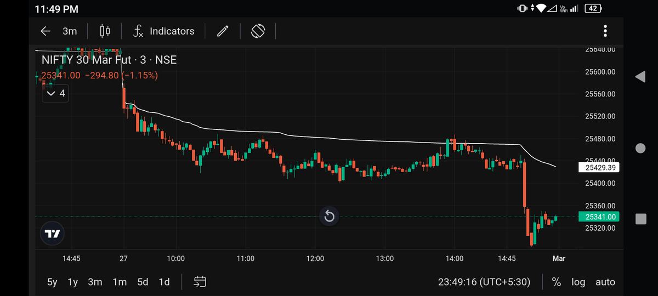
Task: Tap the vibrate mode status icon
Action: (x=522, y=8)
